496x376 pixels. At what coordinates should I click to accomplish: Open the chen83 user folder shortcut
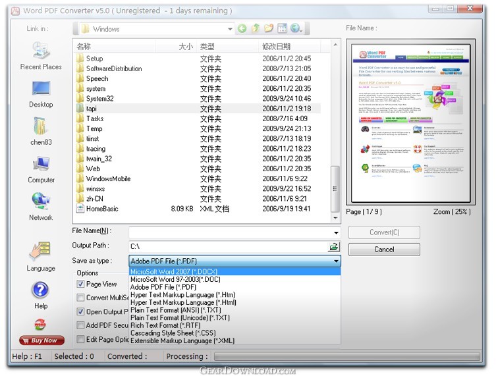pyautogui.click(x=41, y=131)
